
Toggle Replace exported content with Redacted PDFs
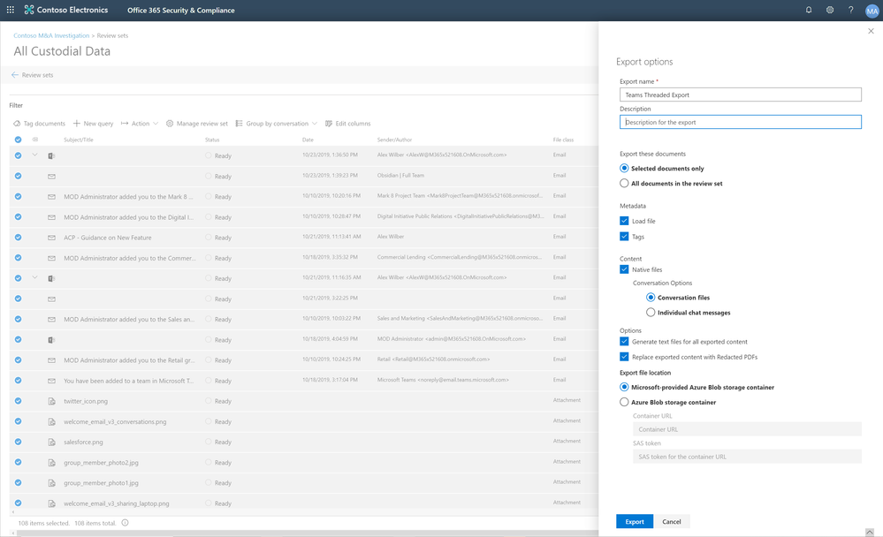pyautogui.click(x=624, y=356)
